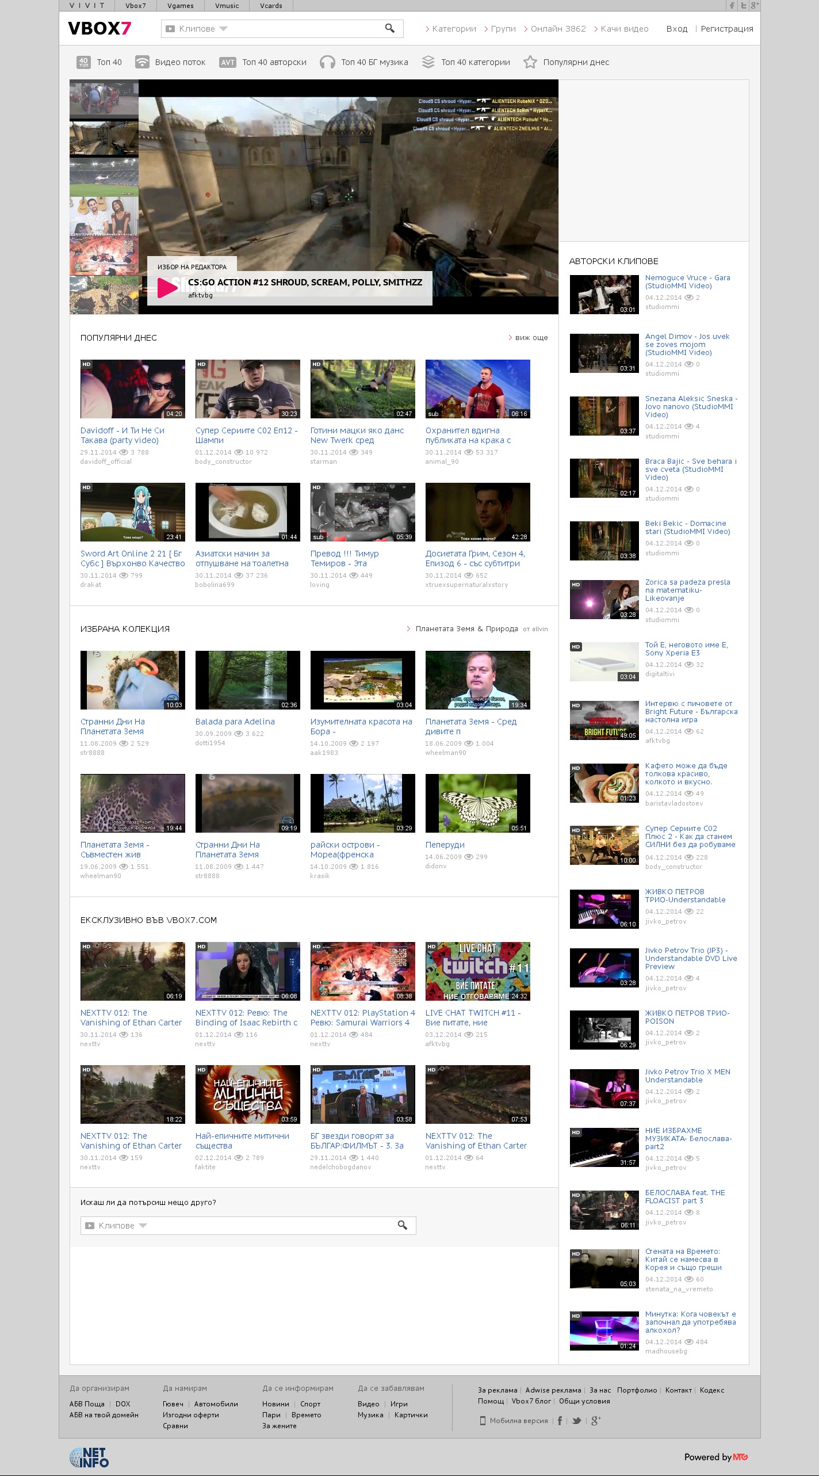Click the Twitter icon in the footer
819x1476 pixels.
click(x=576, y=1421)
